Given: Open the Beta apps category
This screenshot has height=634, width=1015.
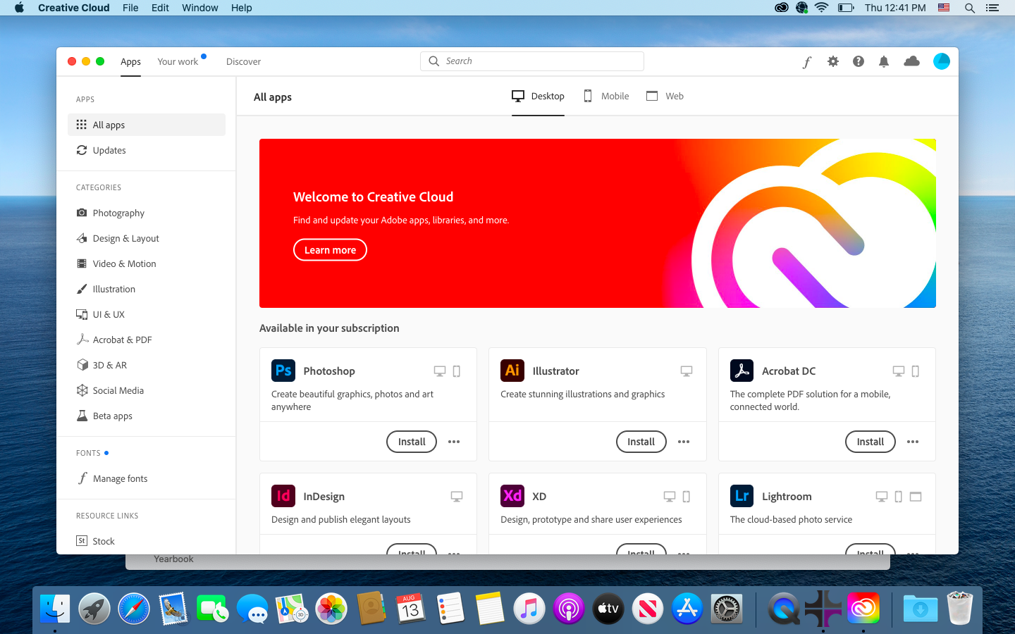Looking at the screenshot, I should (x=147, y=416).
